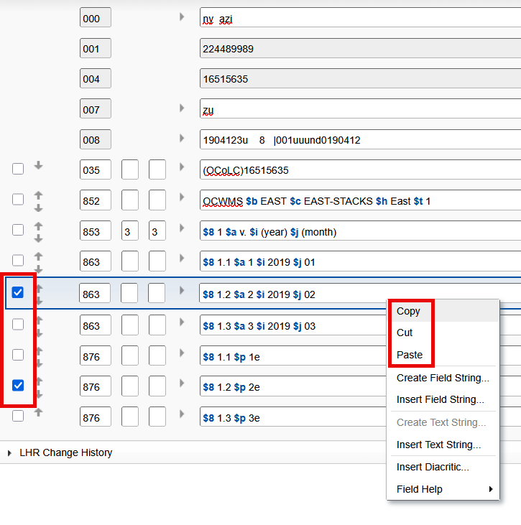
Task: Click the triangle arrow next to field 853
Action: click(182, 230)
